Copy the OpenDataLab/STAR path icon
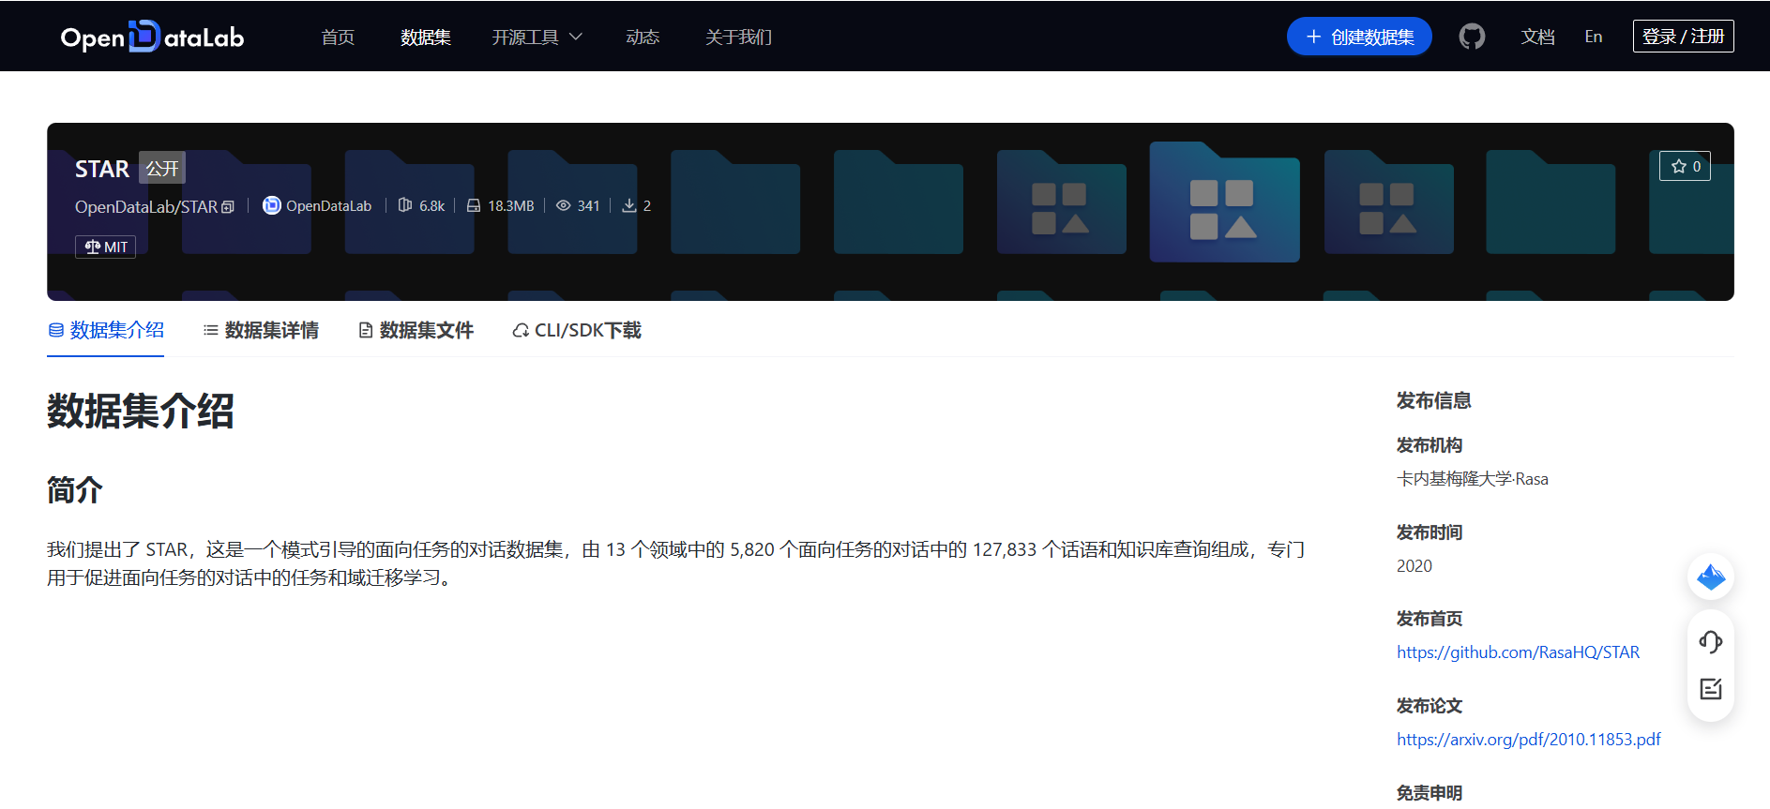 coord(228,207)
